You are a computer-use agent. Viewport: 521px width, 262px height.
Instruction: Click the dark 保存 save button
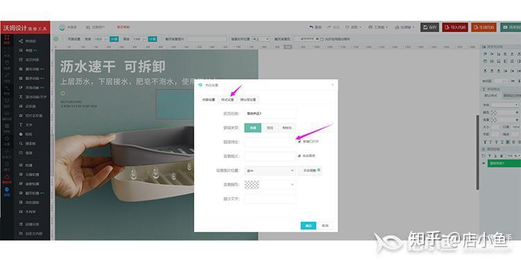[x=429, y=27]
